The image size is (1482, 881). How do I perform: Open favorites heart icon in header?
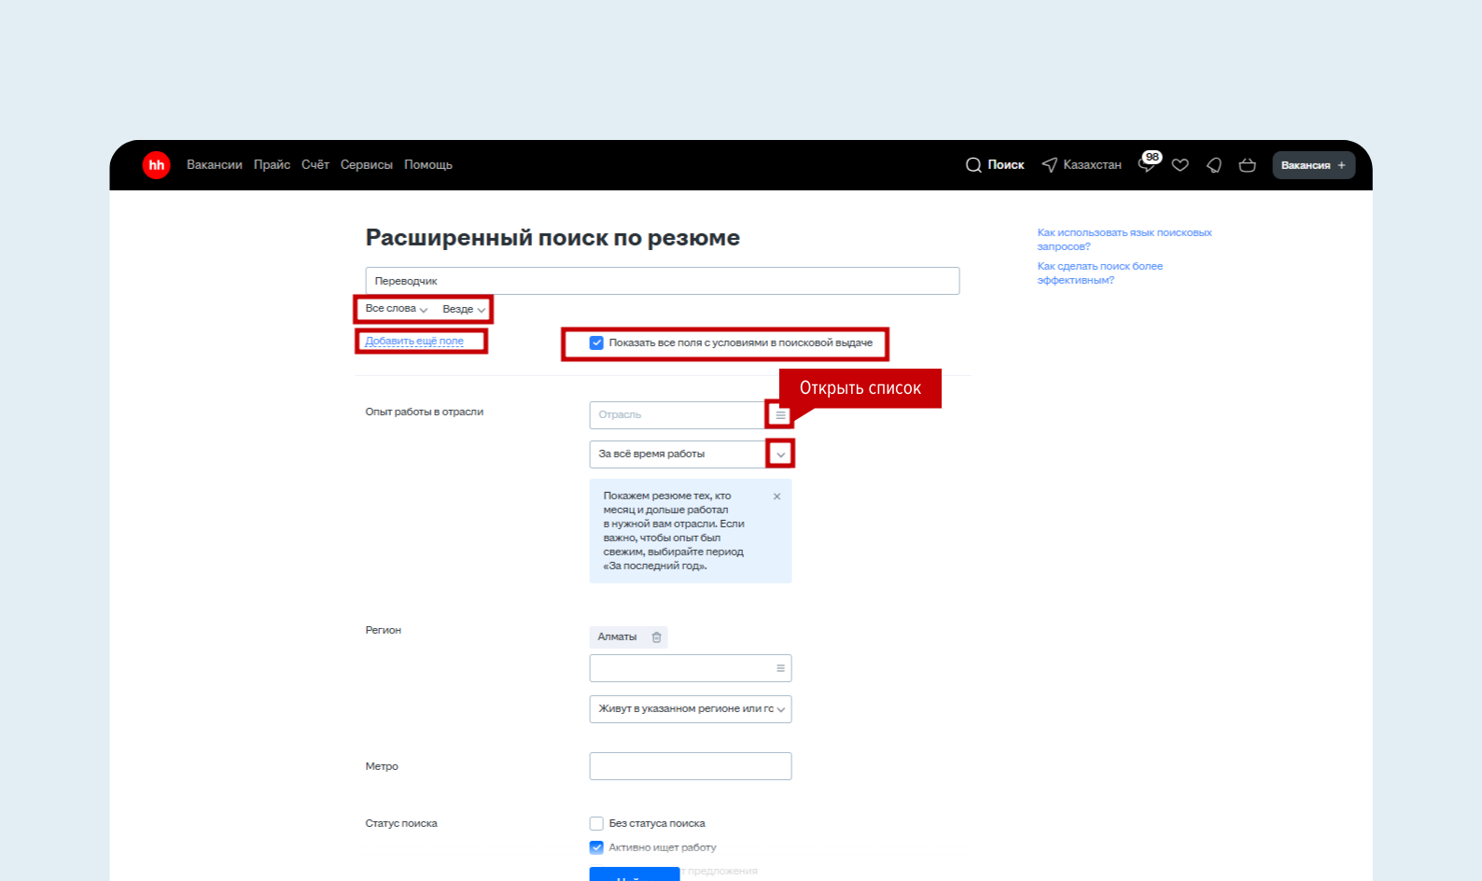[x=1181, y=165]
